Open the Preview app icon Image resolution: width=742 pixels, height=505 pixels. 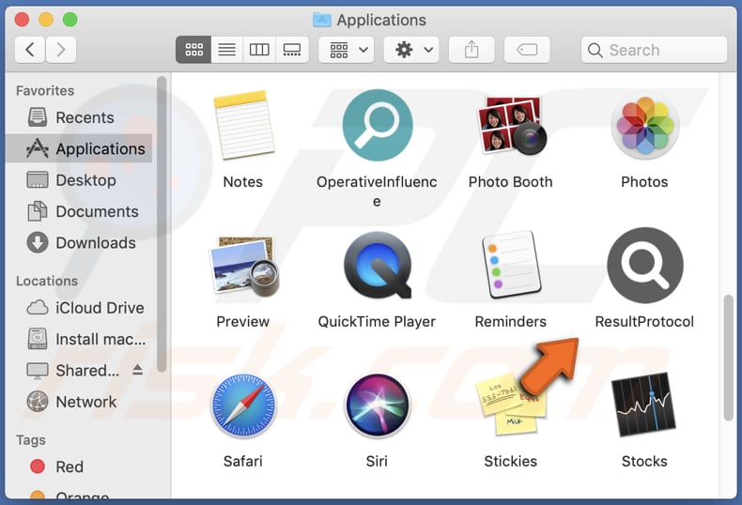pos(243,266)
